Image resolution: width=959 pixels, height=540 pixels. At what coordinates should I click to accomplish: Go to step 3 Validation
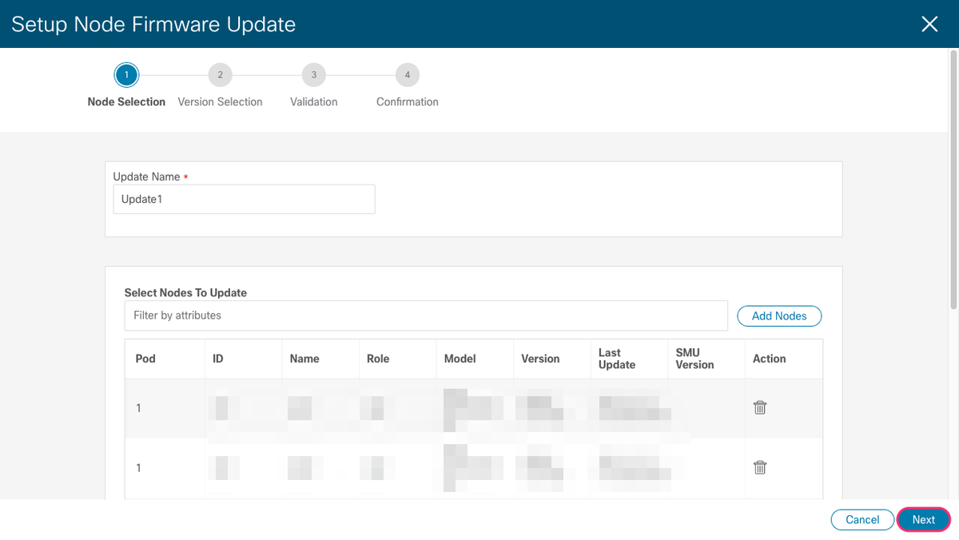pyautogui.click(x=314, y=75)
